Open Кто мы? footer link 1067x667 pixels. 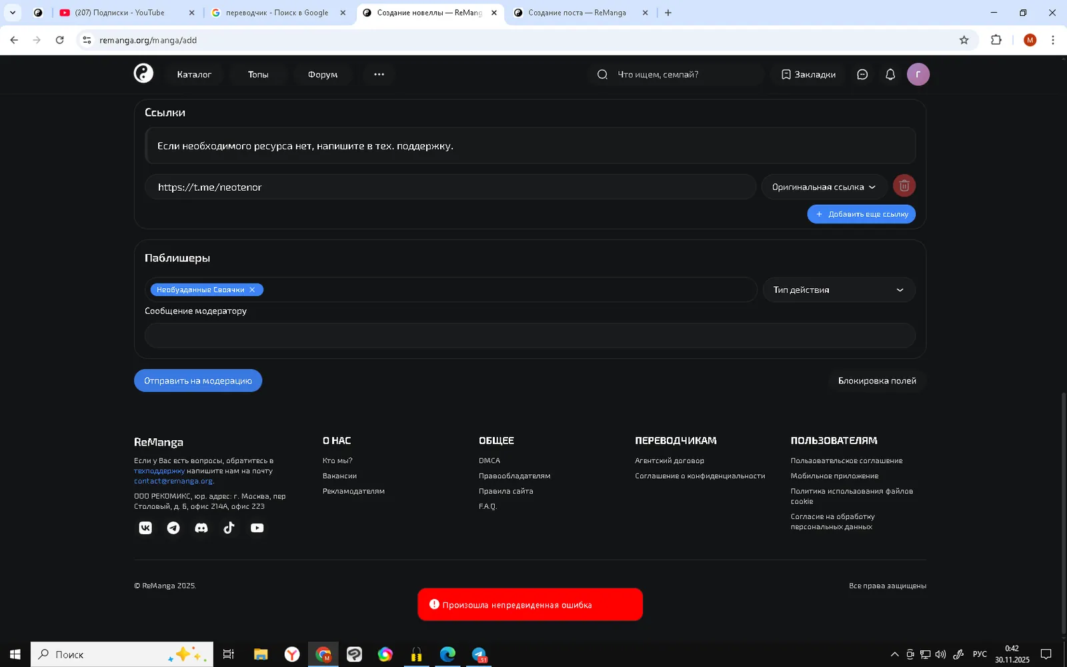coord(337,461)
